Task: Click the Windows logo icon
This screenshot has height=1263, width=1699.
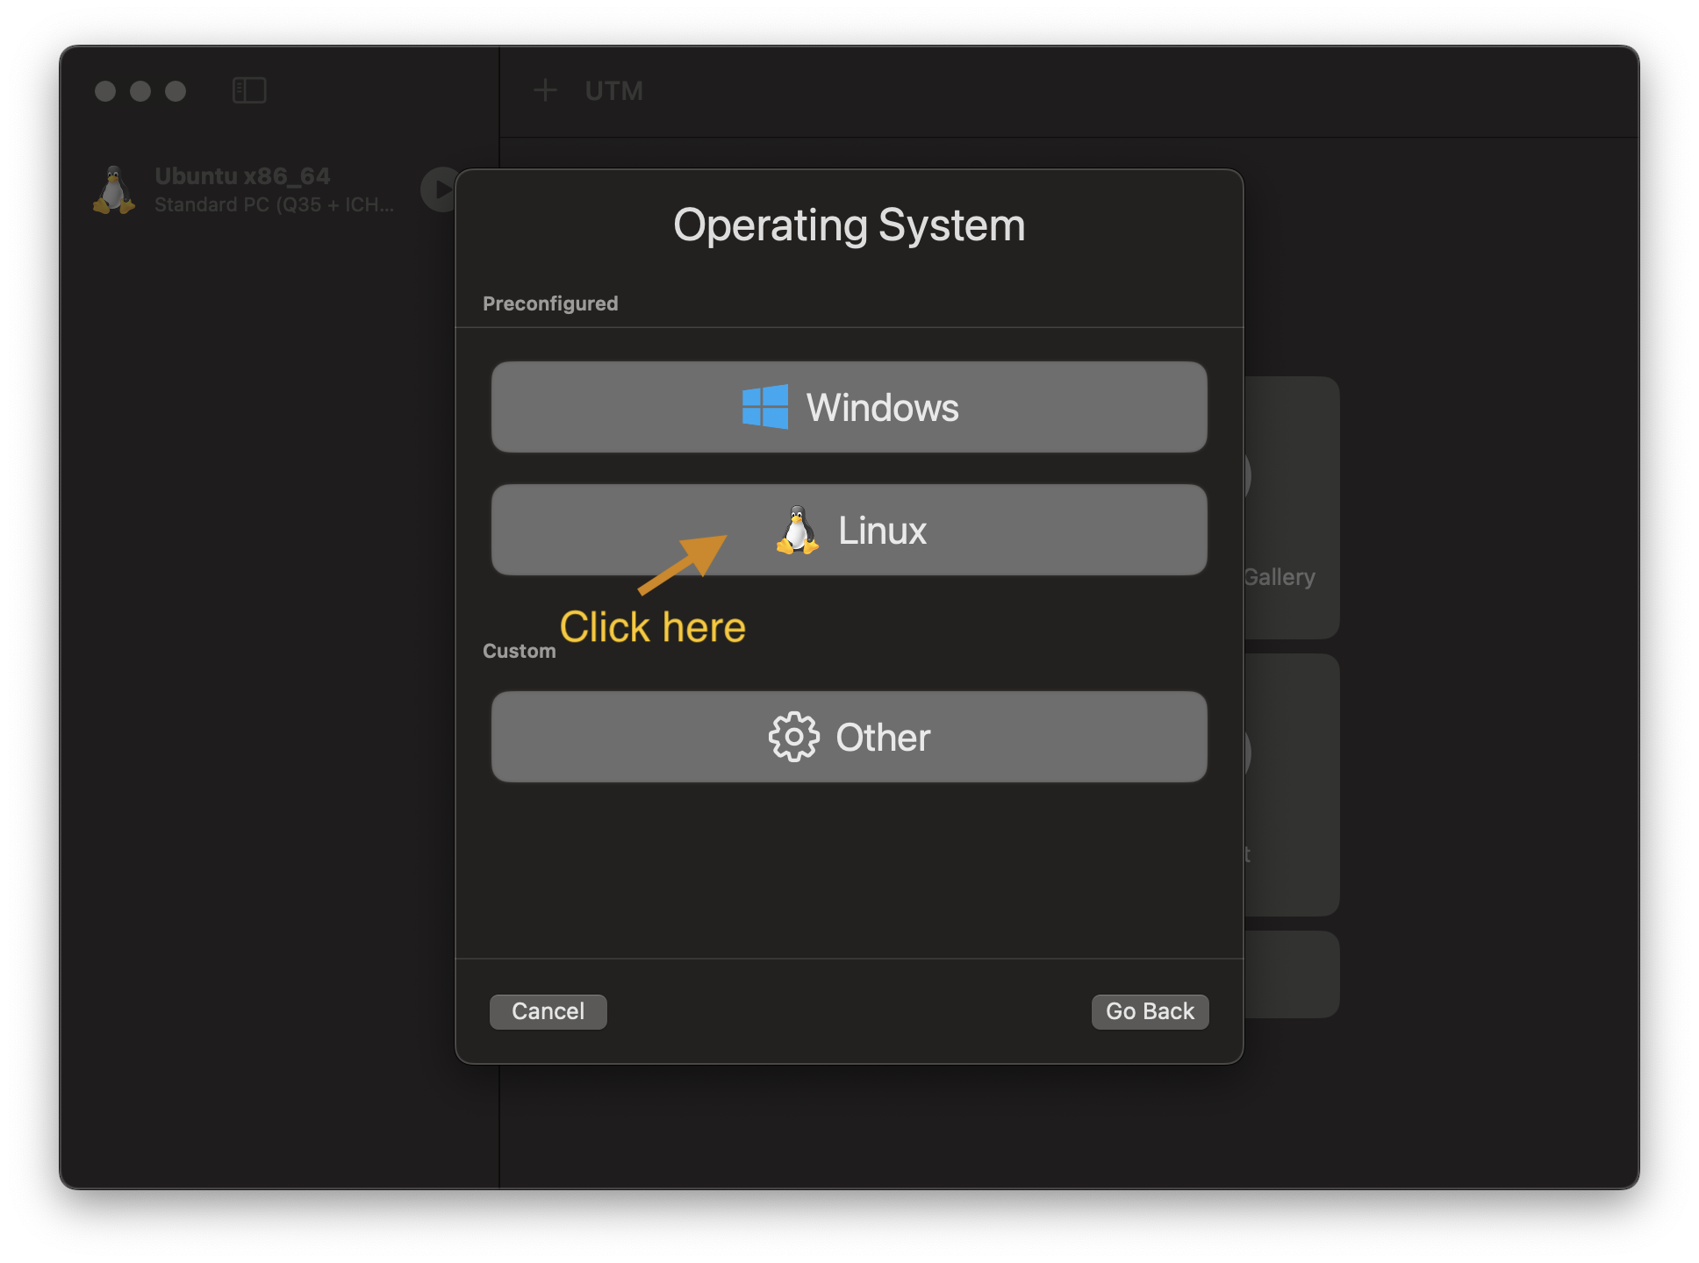Action: click(x=764, y=407)
